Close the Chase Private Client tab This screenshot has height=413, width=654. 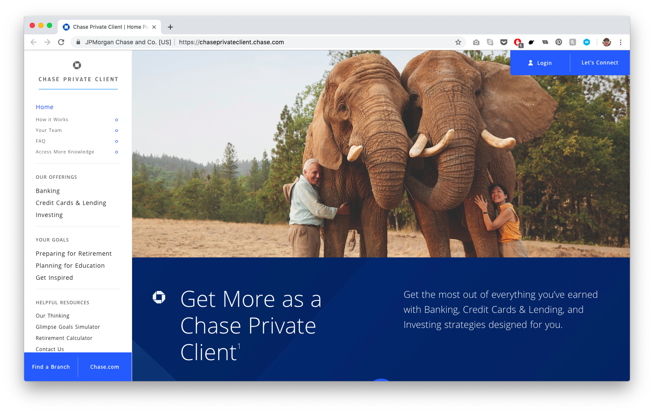click(154, 27)
